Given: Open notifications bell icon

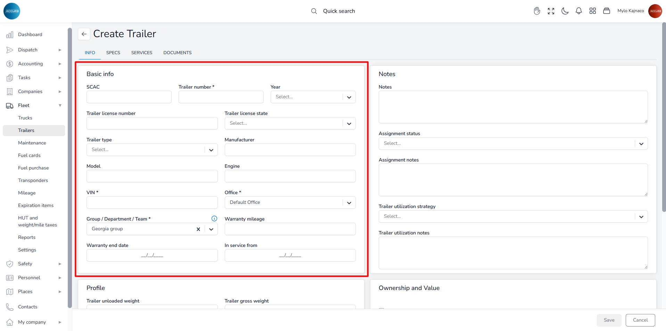Looking at the screenshot, I should [x=579, y=11].
